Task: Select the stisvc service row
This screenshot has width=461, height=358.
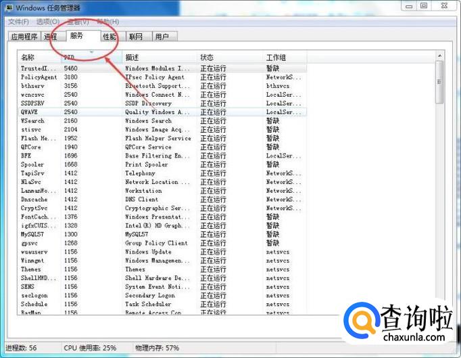Action: (x=162, y=129)
